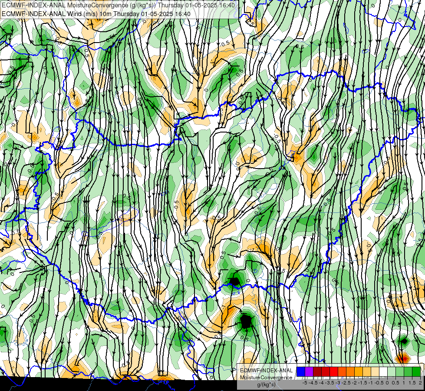Click the 1.5 tick label on the legend
The width and height of the screenshot is (425, 391).
click(412, 383)
